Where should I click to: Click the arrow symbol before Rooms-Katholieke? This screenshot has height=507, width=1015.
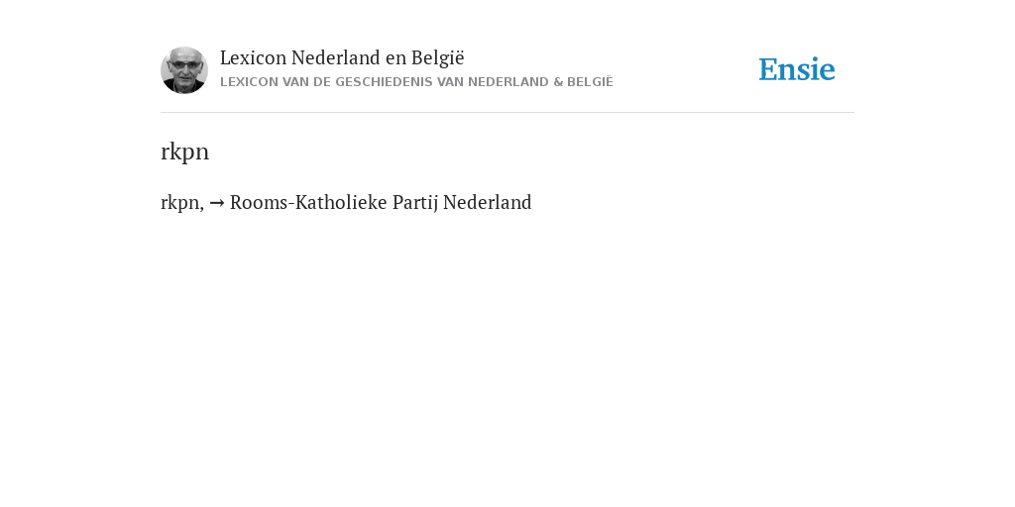[217, 203]
